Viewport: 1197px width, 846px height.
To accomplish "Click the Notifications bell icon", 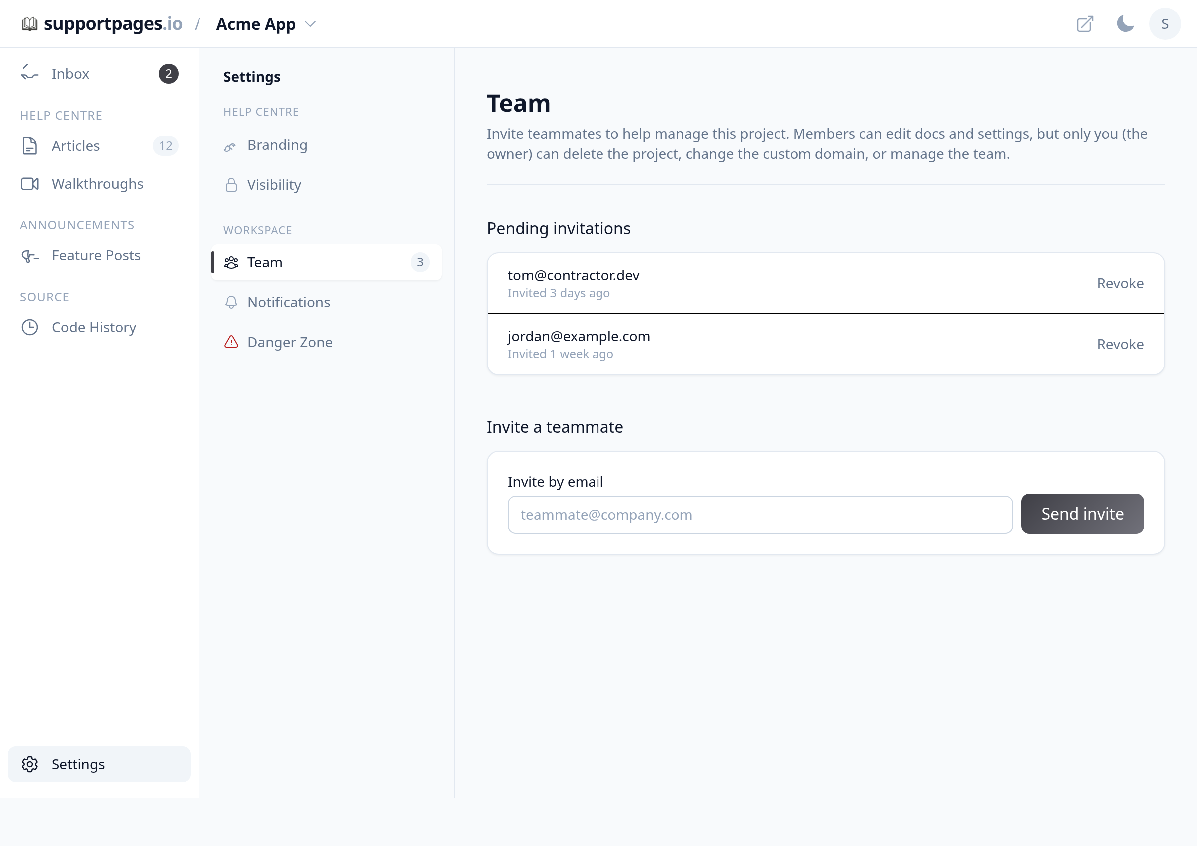I will pyautogui.click(x=231, y=302).
